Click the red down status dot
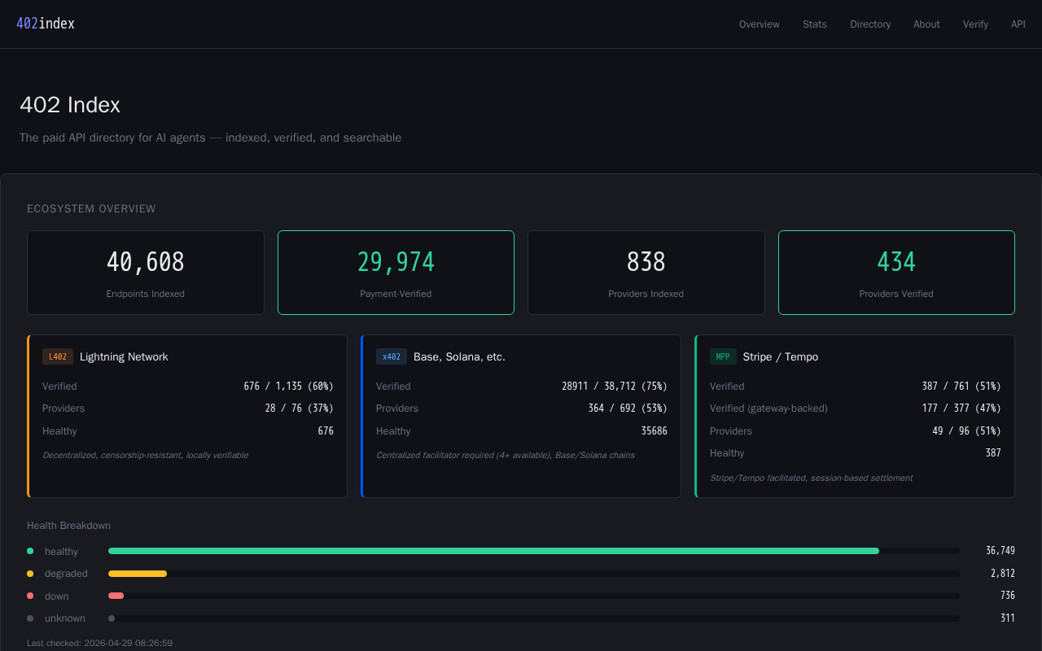Viewport: 1042px width, 651px height. [30, 596]
